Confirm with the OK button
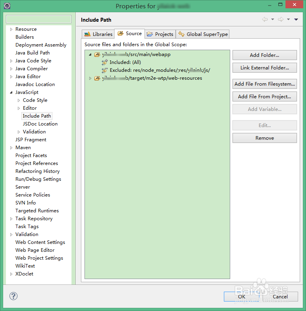 [x=242, y=296]
